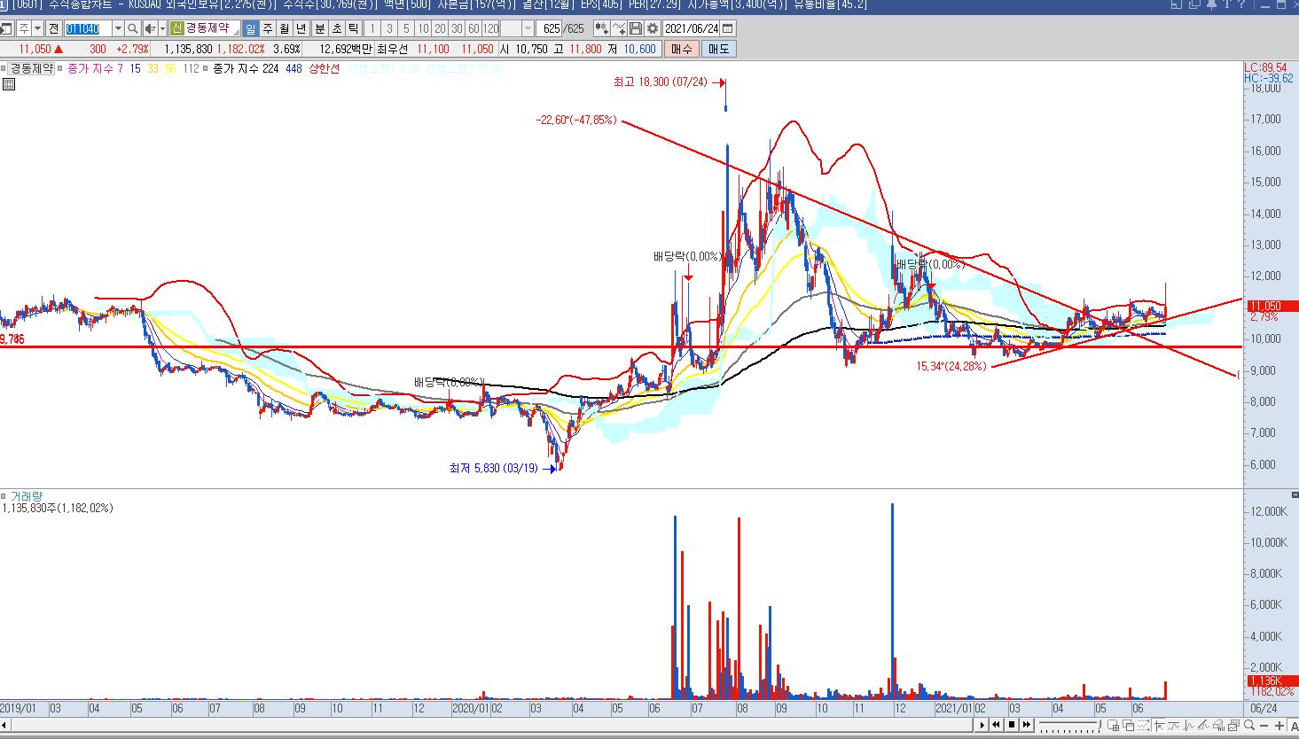Click the green 신 badge before stock name

pyautogui.click(x=176, y=28)
